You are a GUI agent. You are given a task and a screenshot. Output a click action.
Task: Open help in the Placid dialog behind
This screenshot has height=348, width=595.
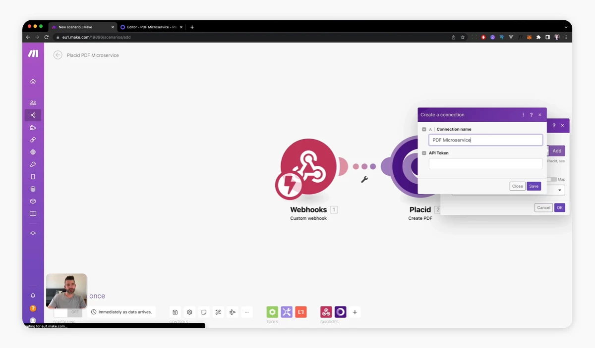pyautogui.click(x=554, y=125)
